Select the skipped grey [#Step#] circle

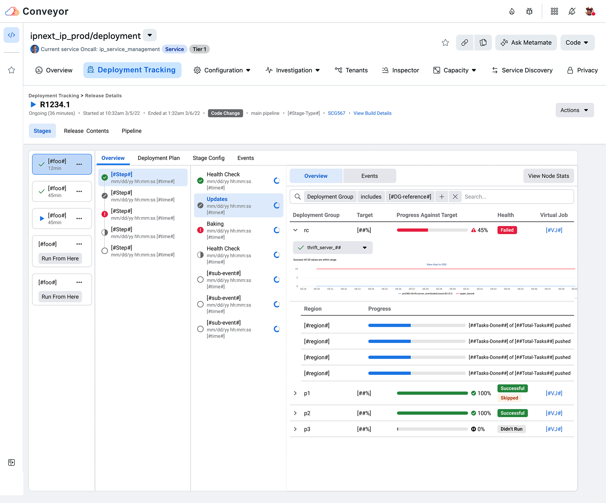[x=105, y=196]
